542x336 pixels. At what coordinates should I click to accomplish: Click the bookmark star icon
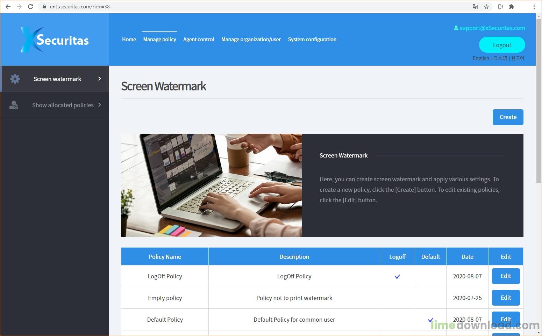(486, 6)
